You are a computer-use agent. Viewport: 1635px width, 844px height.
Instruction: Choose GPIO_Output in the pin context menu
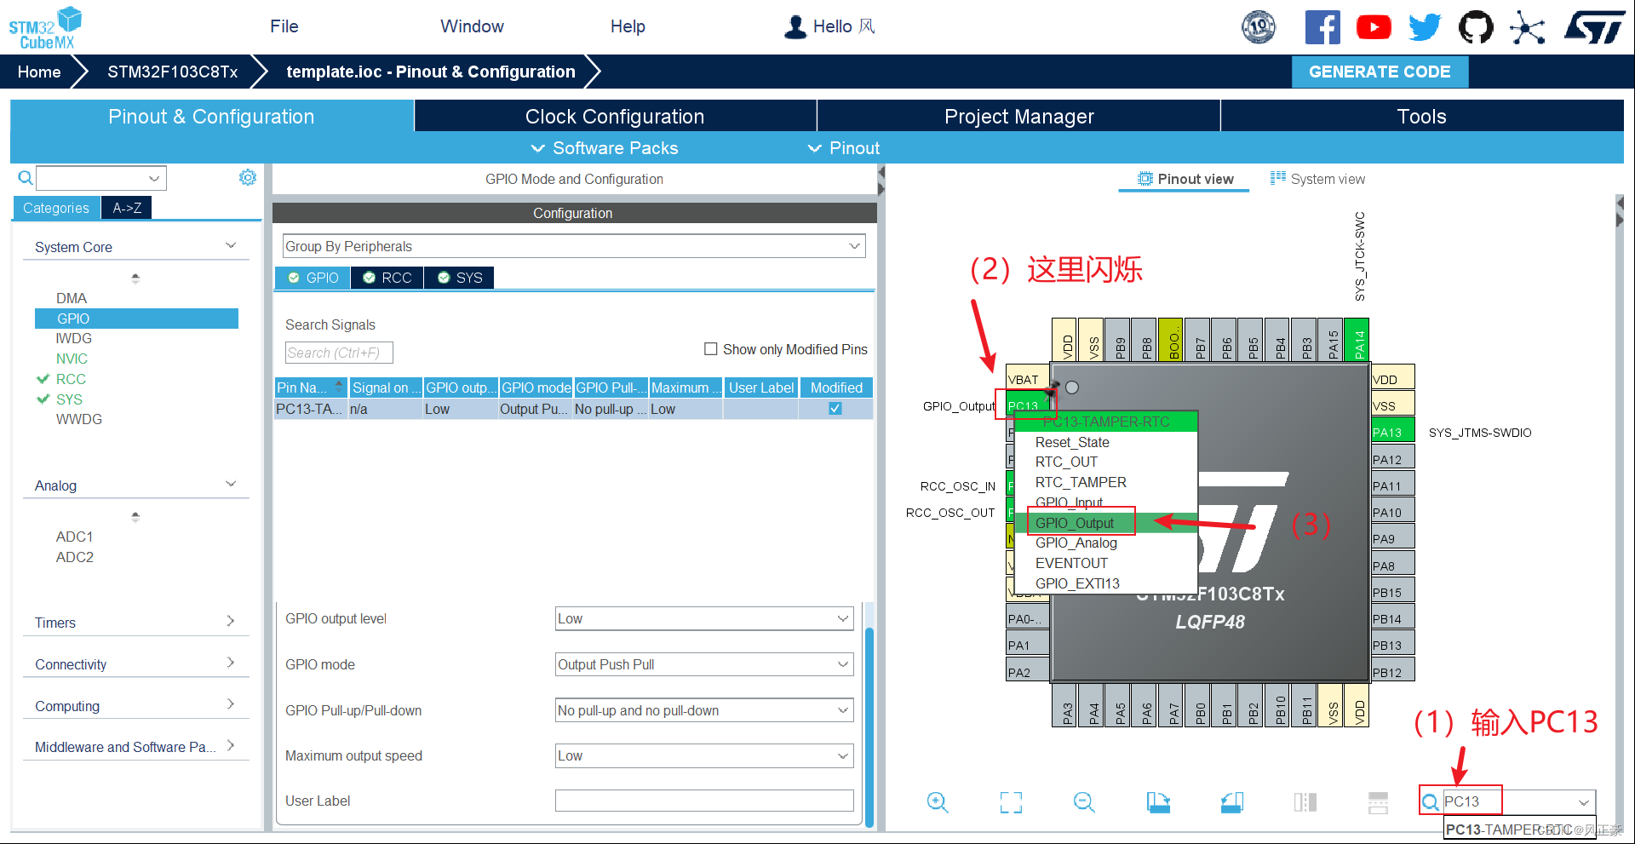click(x=1105, y=523)
